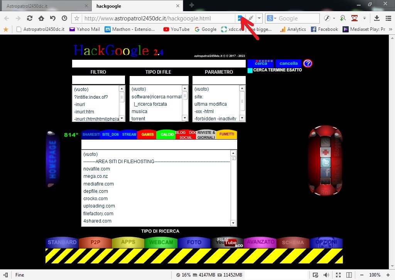Select the FUMETTI category tab

pos(227,134)
